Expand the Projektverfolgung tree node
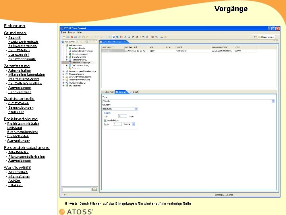 63,83
